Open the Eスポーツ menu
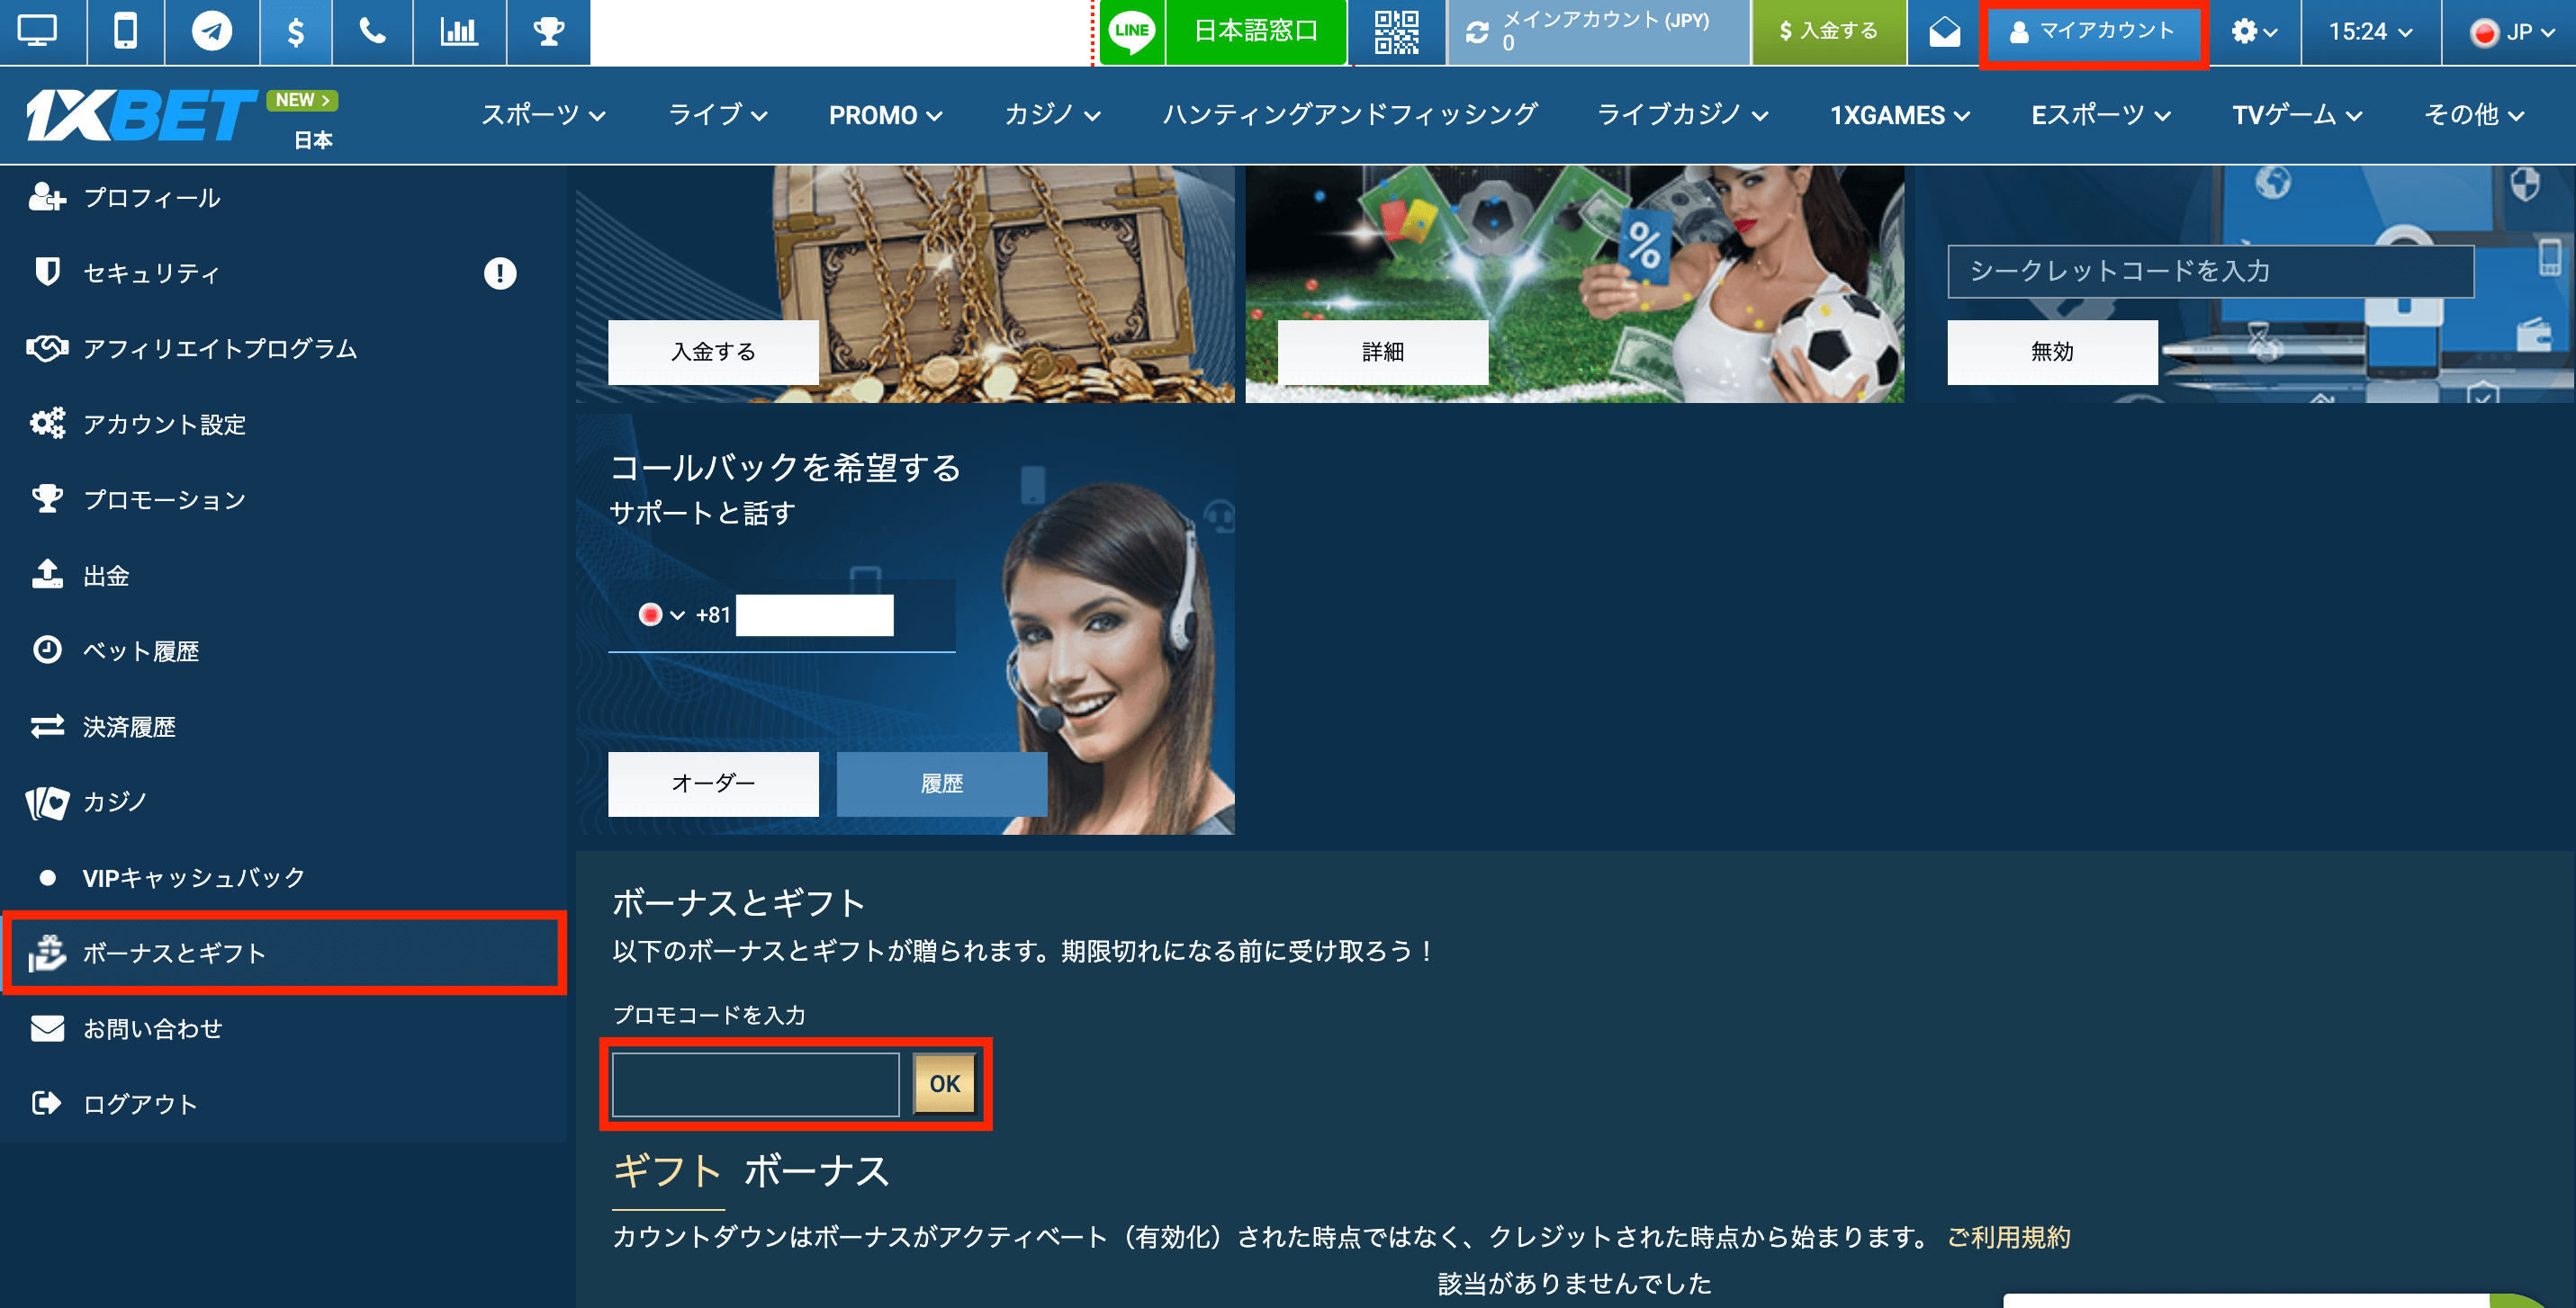 [2101, 115]
